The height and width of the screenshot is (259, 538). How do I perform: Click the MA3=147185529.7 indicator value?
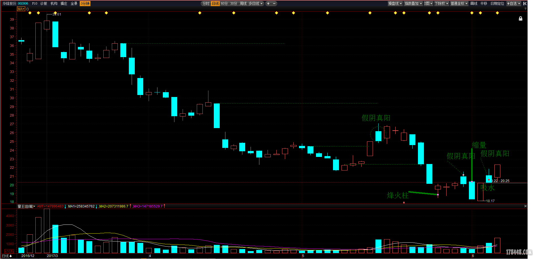tap(148, 206)
